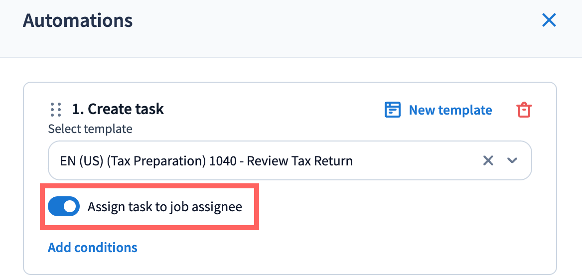Click the '1. Create task' step heading
This screenshot has width=582, height=279.
tap(118, 109)
